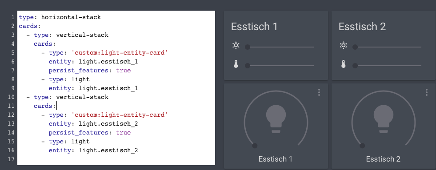
Task: Click the color temperature thermometer icon for Esstisch 1
Action: click(x=236, y=64)
